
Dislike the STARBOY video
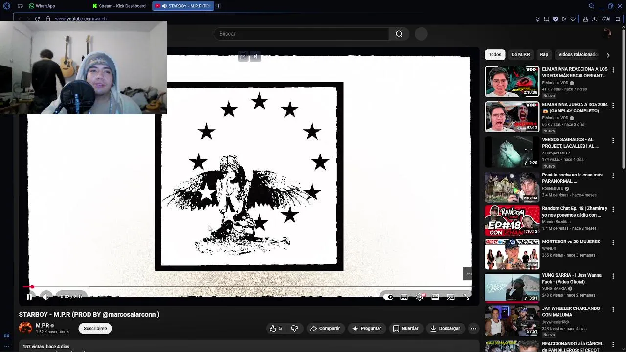294,329
